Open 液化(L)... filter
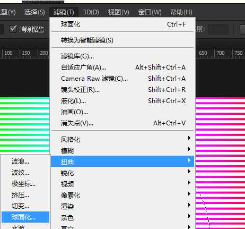This screenshot has height=229, width=245. (123, 101)
